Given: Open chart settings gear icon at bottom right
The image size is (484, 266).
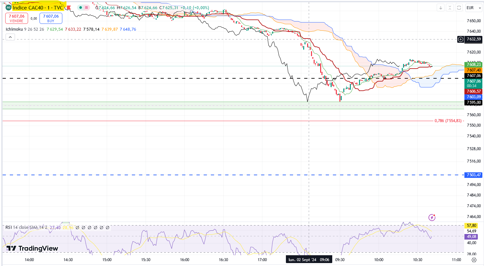Looking at the screenshot, I should tap(474, 260).
